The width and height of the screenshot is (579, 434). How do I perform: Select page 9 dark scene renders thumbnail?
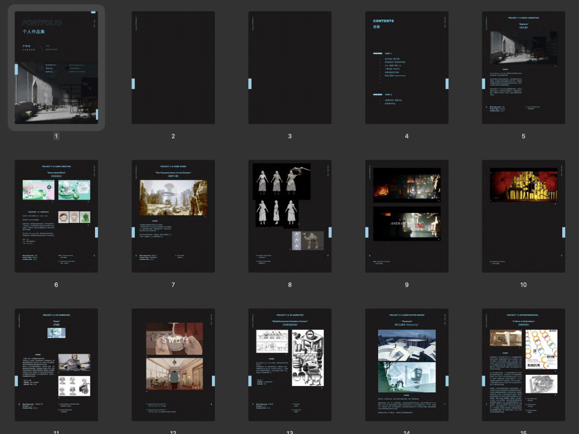pyautogui.click(x=406, y=216)
